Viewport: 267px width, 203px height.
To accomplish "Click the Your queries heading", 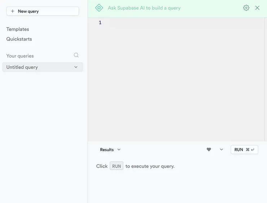I will pyautogui.click(x=20, y=56).
